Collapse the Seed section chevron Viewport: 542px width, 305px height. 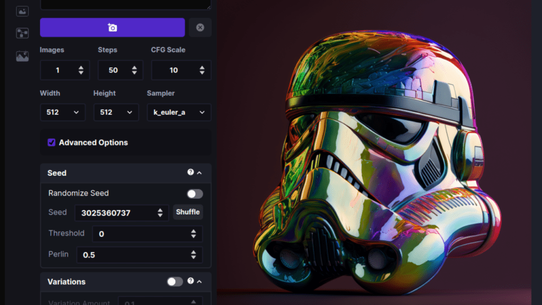[x=198, y=173]
